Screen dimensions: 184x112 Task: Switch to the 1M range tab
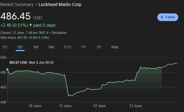click(36, 47)
